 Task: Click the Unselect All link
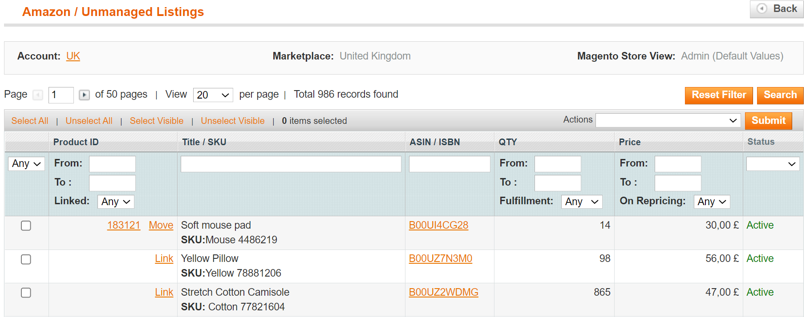(x=89, y=121)
